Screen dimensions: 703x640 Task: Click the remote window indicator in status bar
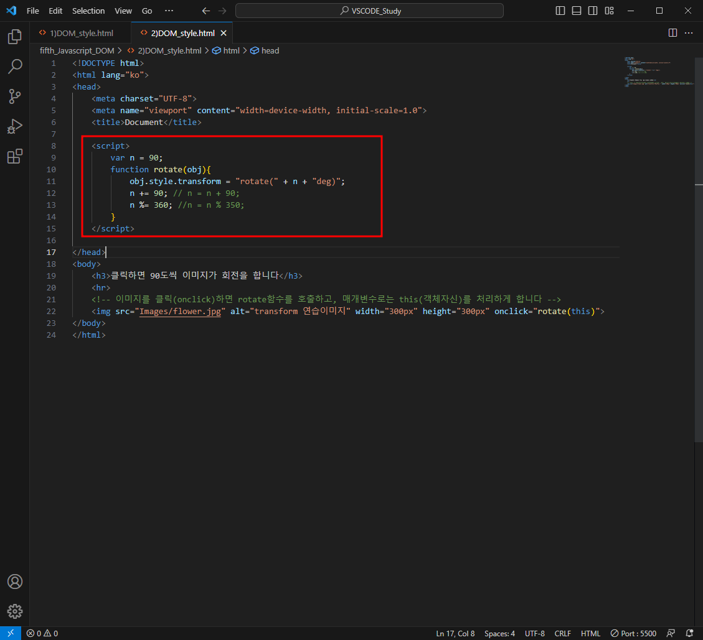pyautogui.click(x=11, y=633)
